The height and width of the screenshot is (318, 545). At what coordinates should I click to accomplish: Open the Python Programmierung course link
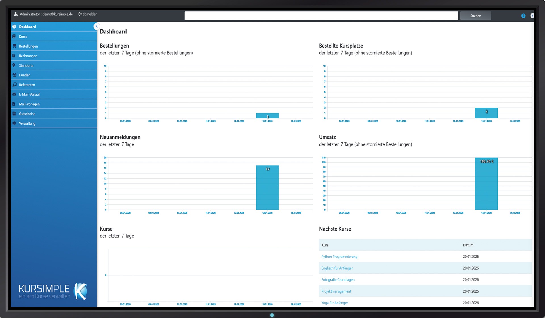pyautogui.click(x=339, y=257)
